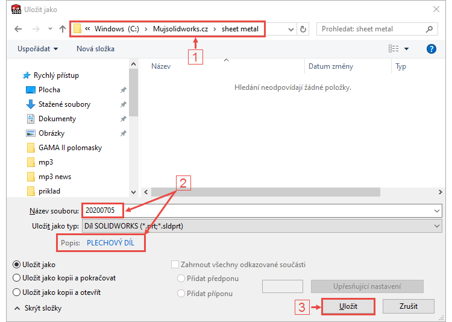Cancel the dialog with Zrušit
Image resolution: width=452 pixels, height=322 pixels.
(x=409, y=306)
